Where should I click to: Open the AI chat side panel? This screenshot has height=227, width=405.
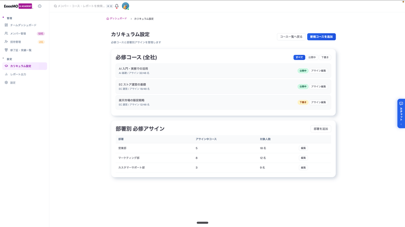pyautogui.click(x=401, y=113)
